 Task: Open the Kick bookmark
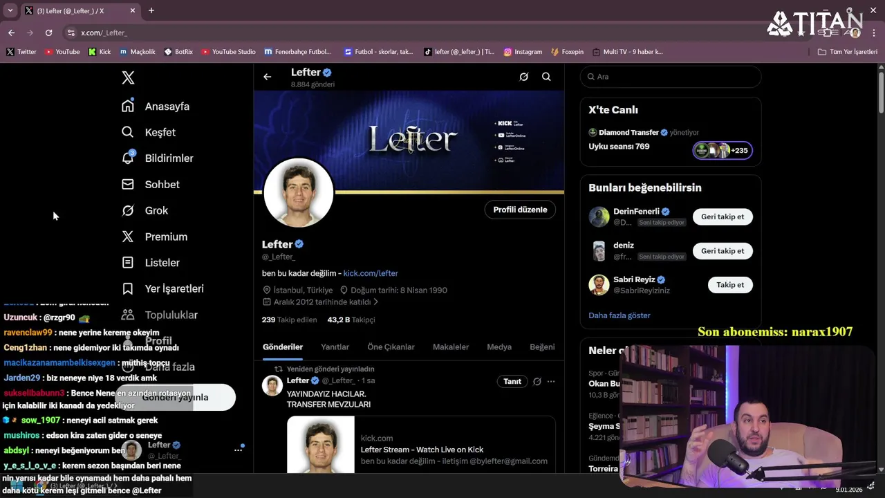click(x=100, y=52)
